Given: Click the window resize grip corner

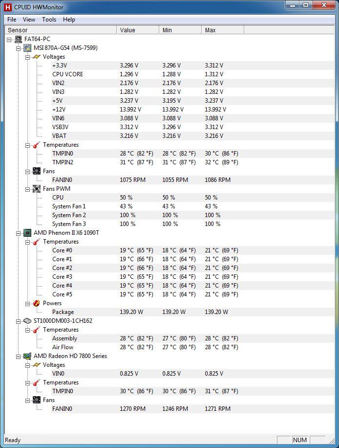Looking at the screenshot, I should point(332,441).
